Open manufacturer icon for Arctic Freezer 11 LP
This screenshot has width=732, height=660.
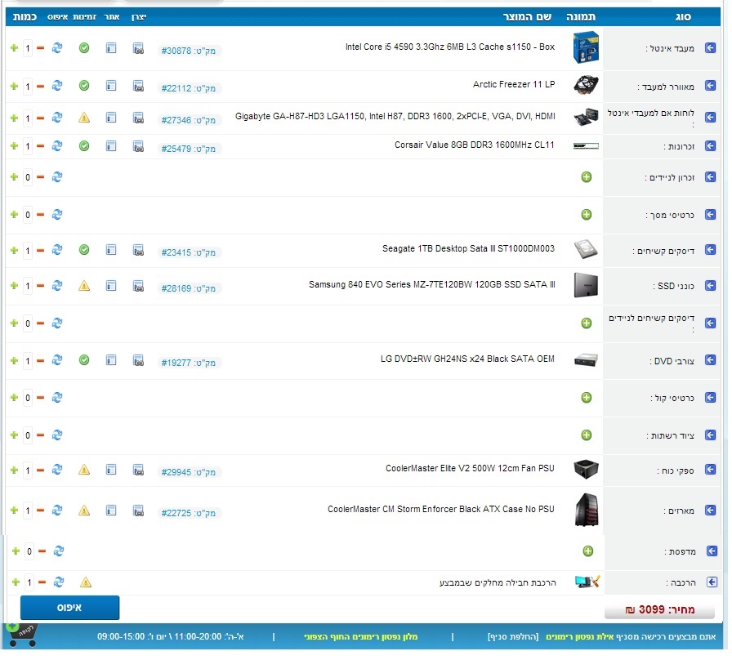138,87
